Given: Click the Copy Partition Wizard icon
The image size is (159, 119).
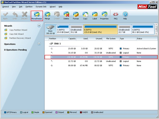Looking at the screenshot, I should click(6, 30).
